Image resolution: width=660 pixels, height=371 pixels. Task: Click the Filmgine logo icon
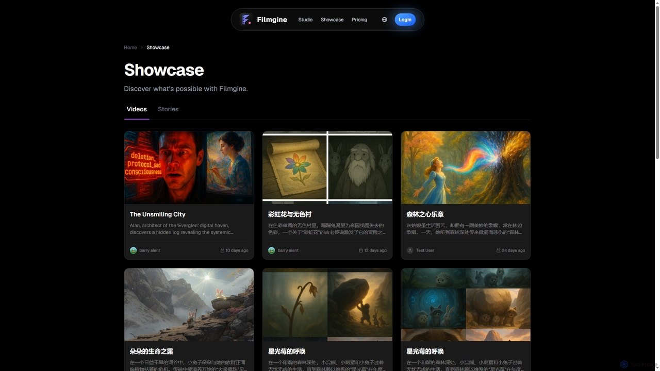[x=246, y=20]
